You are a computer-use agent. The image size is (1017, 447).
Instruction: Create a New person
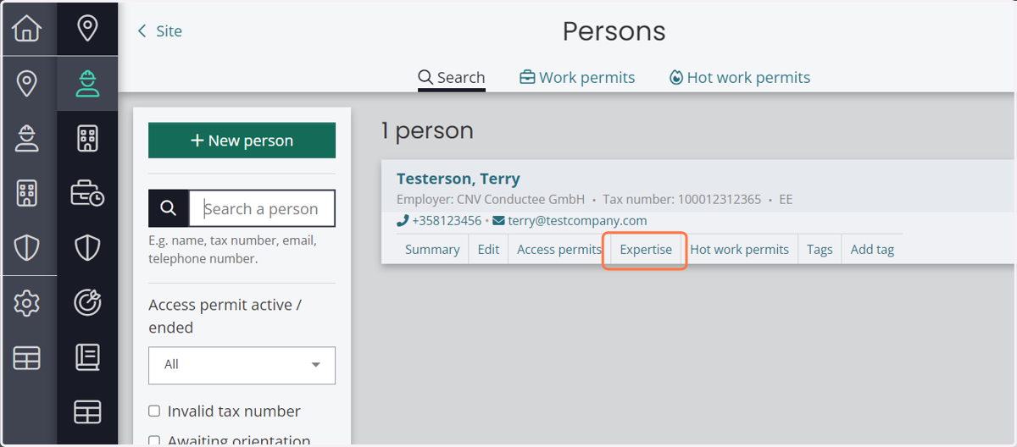[242, 141]
